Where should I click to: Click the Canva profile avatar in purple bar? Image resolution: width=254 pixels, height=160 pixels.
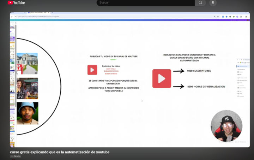tap(248, 20)
